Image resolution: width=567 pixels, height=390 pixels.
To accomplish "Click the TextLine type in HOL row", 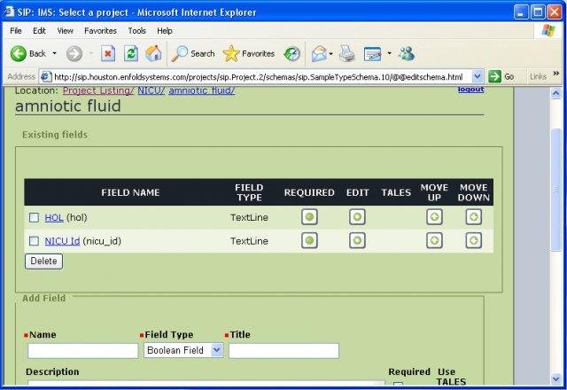I will (249, 217).
